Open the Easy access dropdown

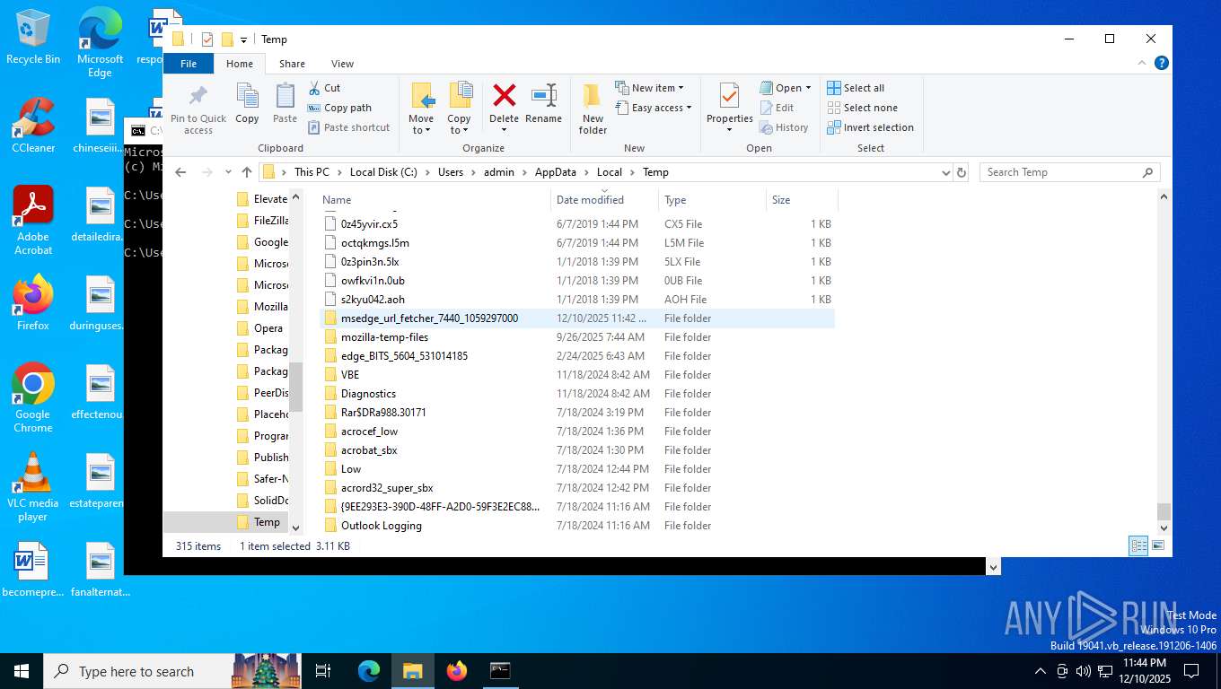[x=654, y=108]
